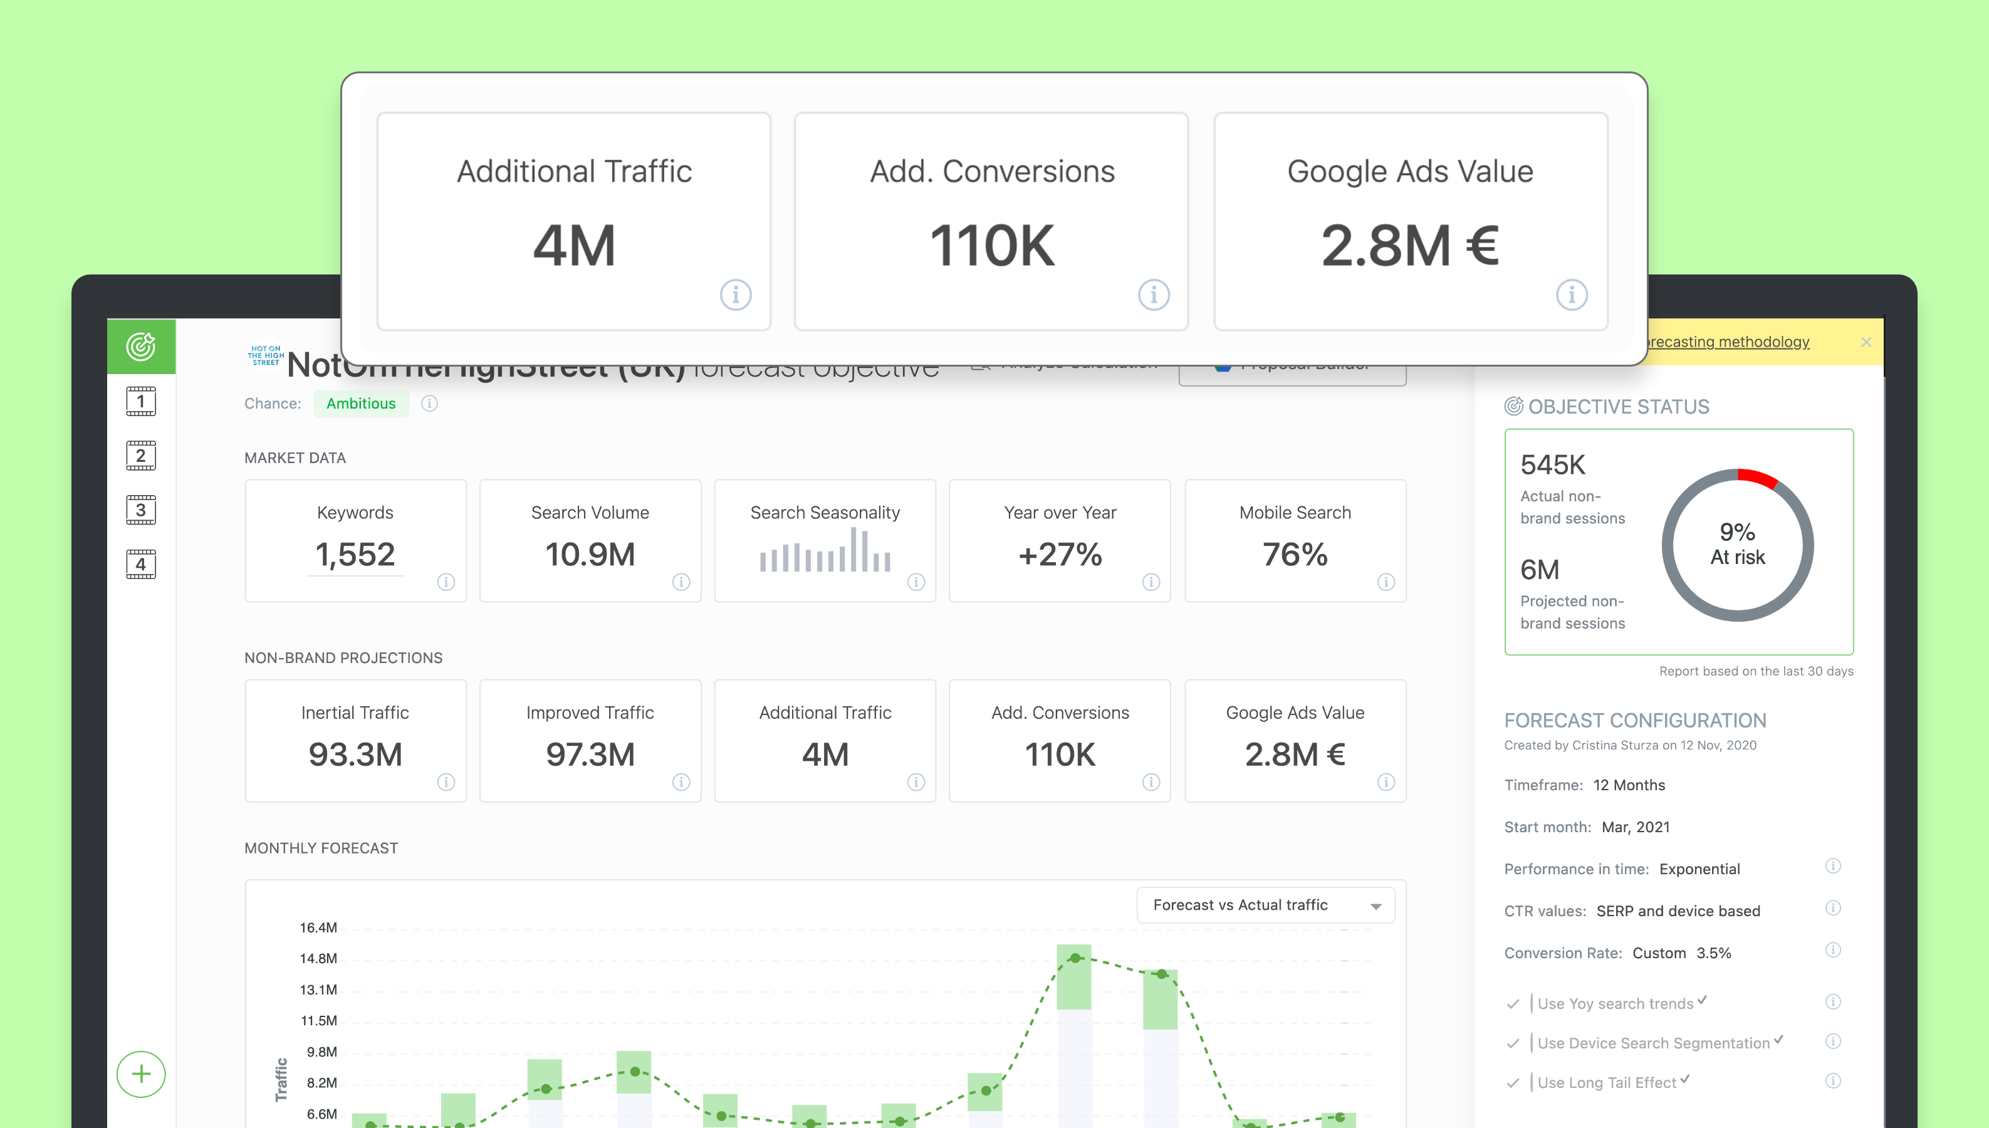Toggle Use Device Search Segmentation checkmark
Screen dimensions: 1989x1128
1513,1043
